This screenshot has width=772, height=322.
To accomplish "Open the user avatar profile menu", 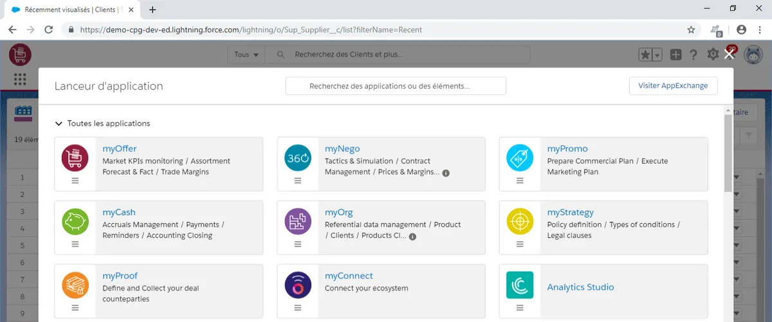I will (x=753, y=55).
